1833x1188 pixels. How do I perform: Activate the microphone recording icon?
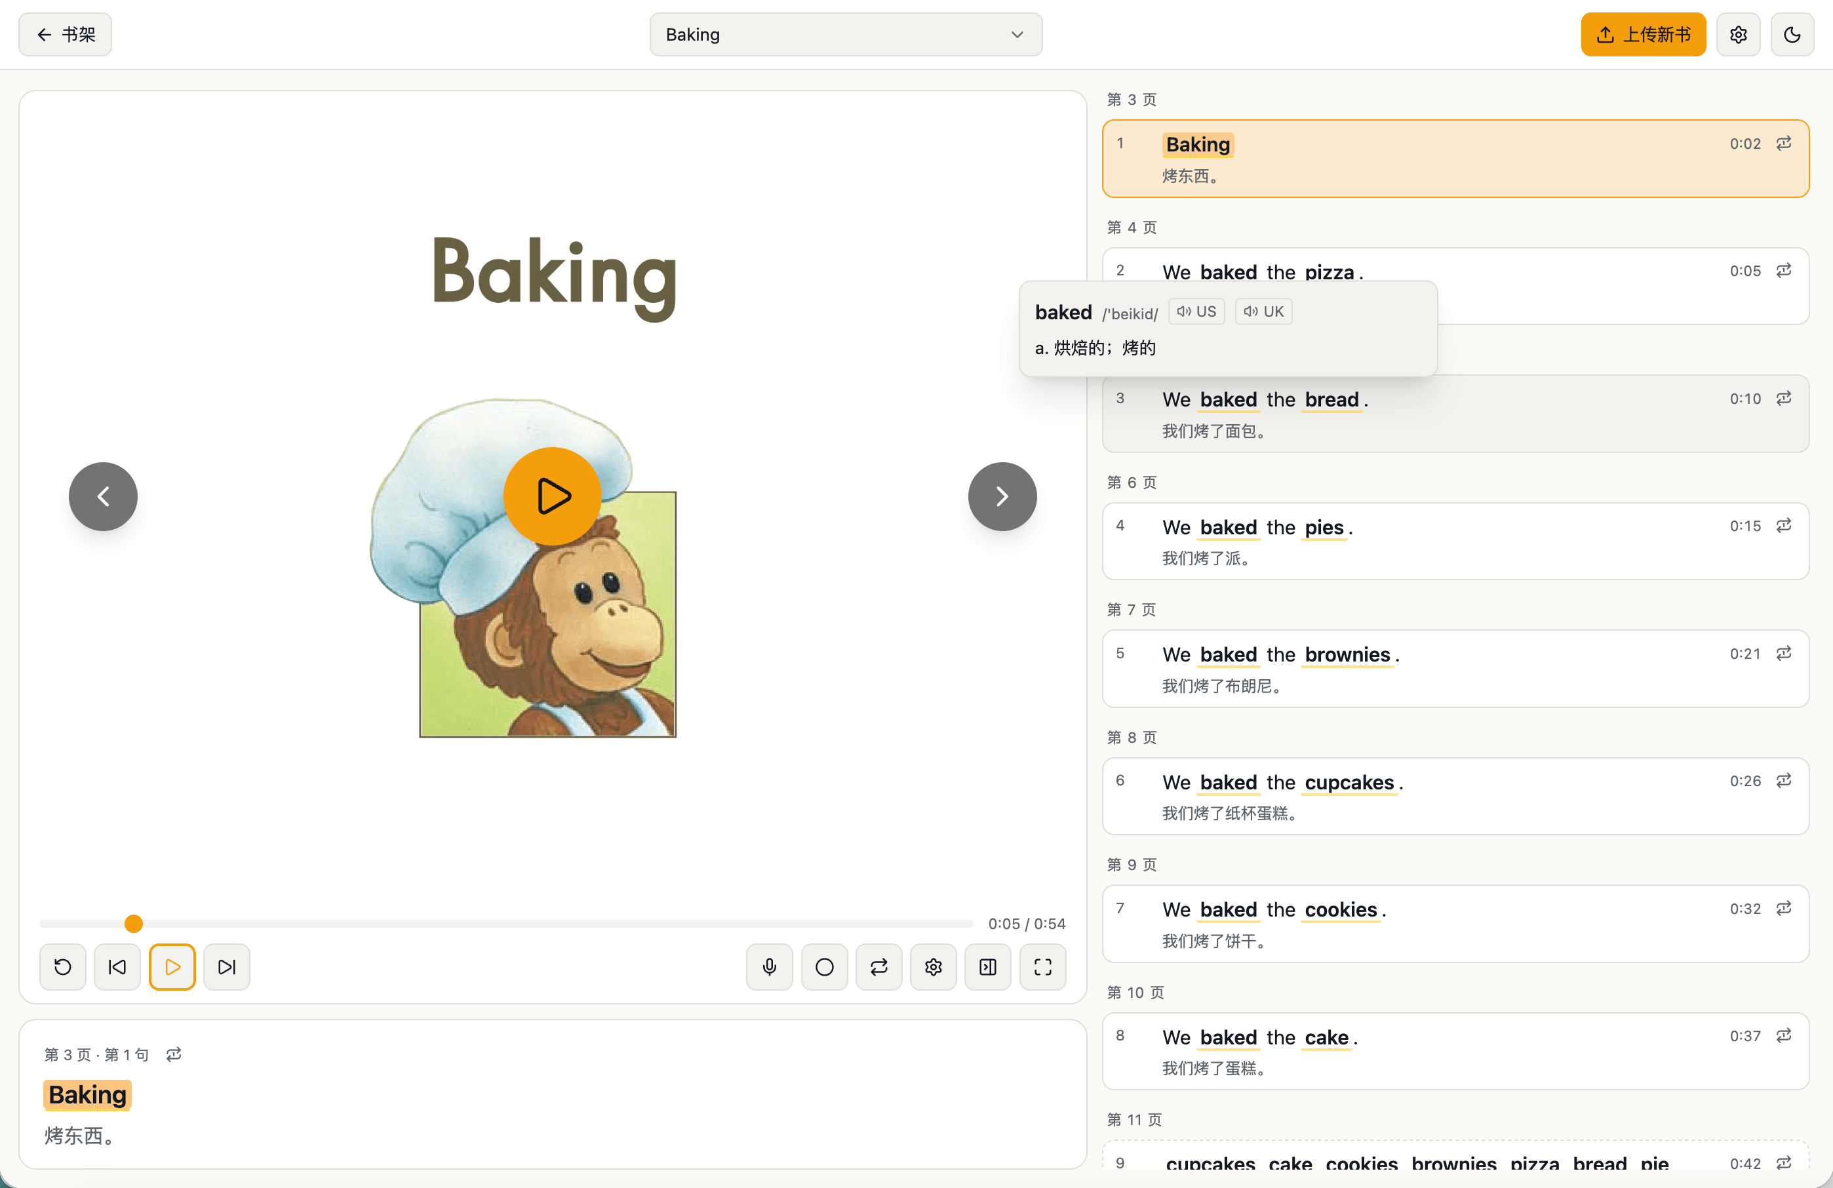click(x=770, y=967)
